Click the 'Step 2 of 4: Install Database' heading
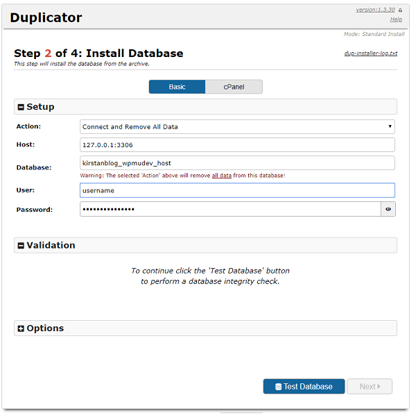 pos(98,53)
